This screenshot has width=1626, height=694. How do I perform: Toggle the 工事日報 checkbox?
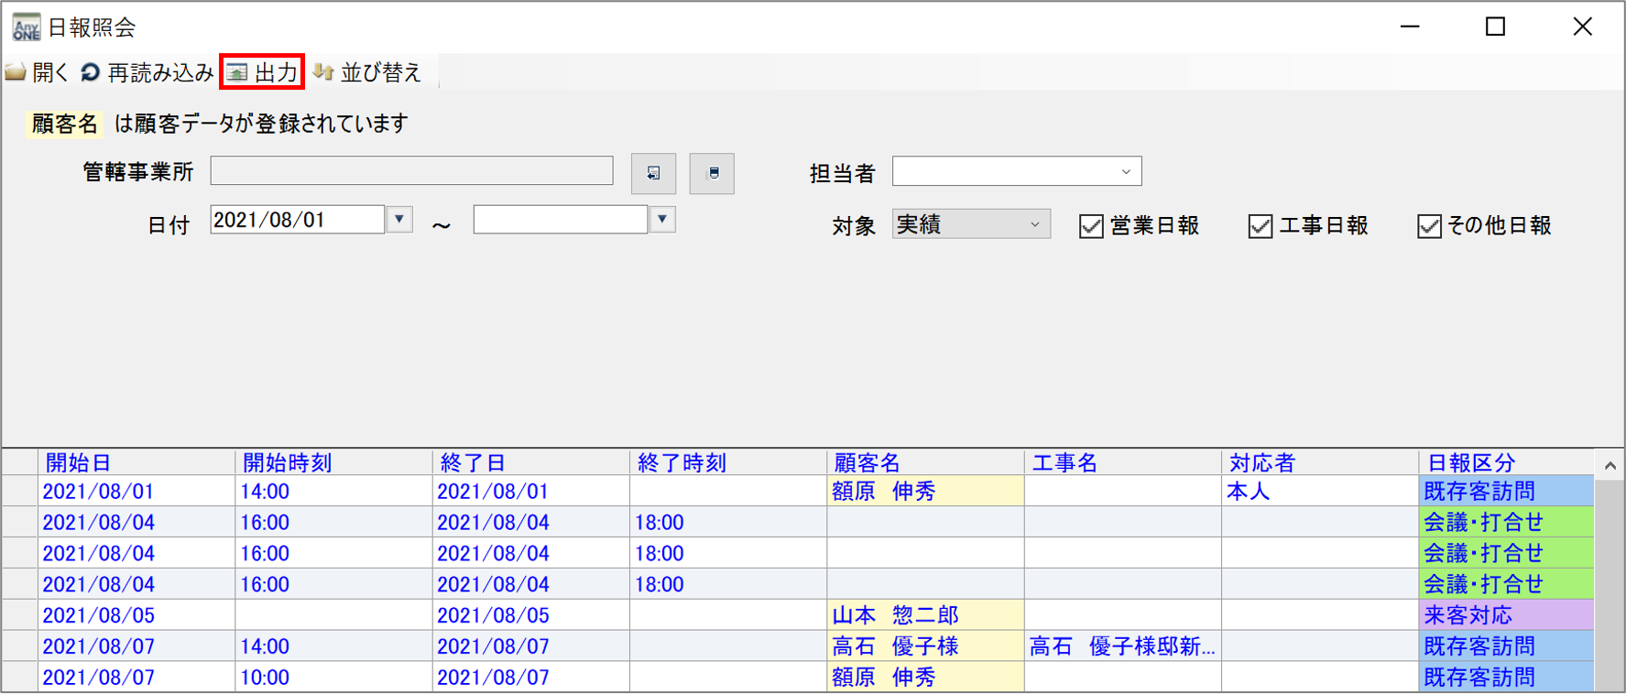[x=1260, y=226]
